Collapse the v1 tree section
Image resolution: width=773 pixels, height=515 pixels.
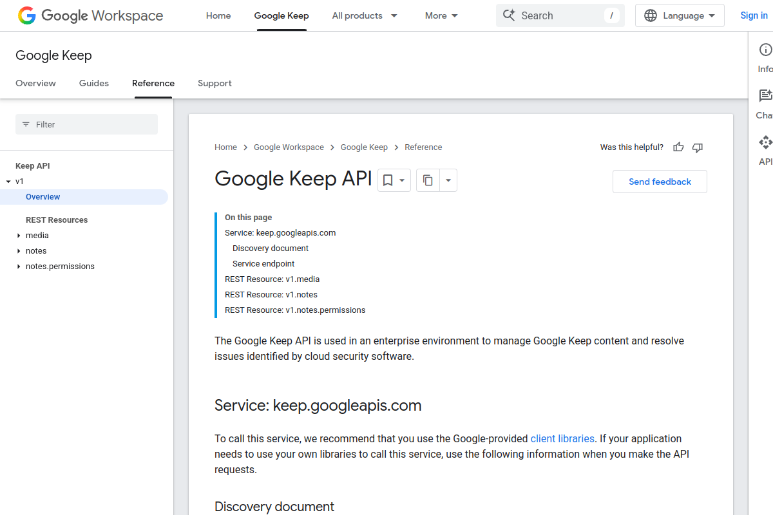[x=8, y=182]
